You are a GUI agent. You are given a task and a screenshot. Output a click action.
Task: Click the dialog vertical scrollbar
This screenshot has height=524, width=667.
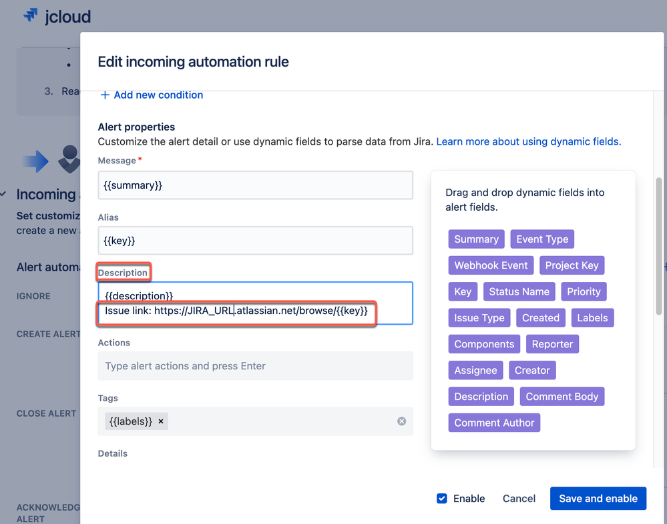pyautogui.click(x=659, y=246)
